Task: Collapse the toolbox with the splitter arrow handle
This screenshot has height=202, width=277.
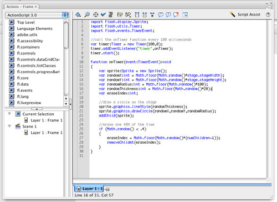Action: pyautogui.click(x=37, y=109)
